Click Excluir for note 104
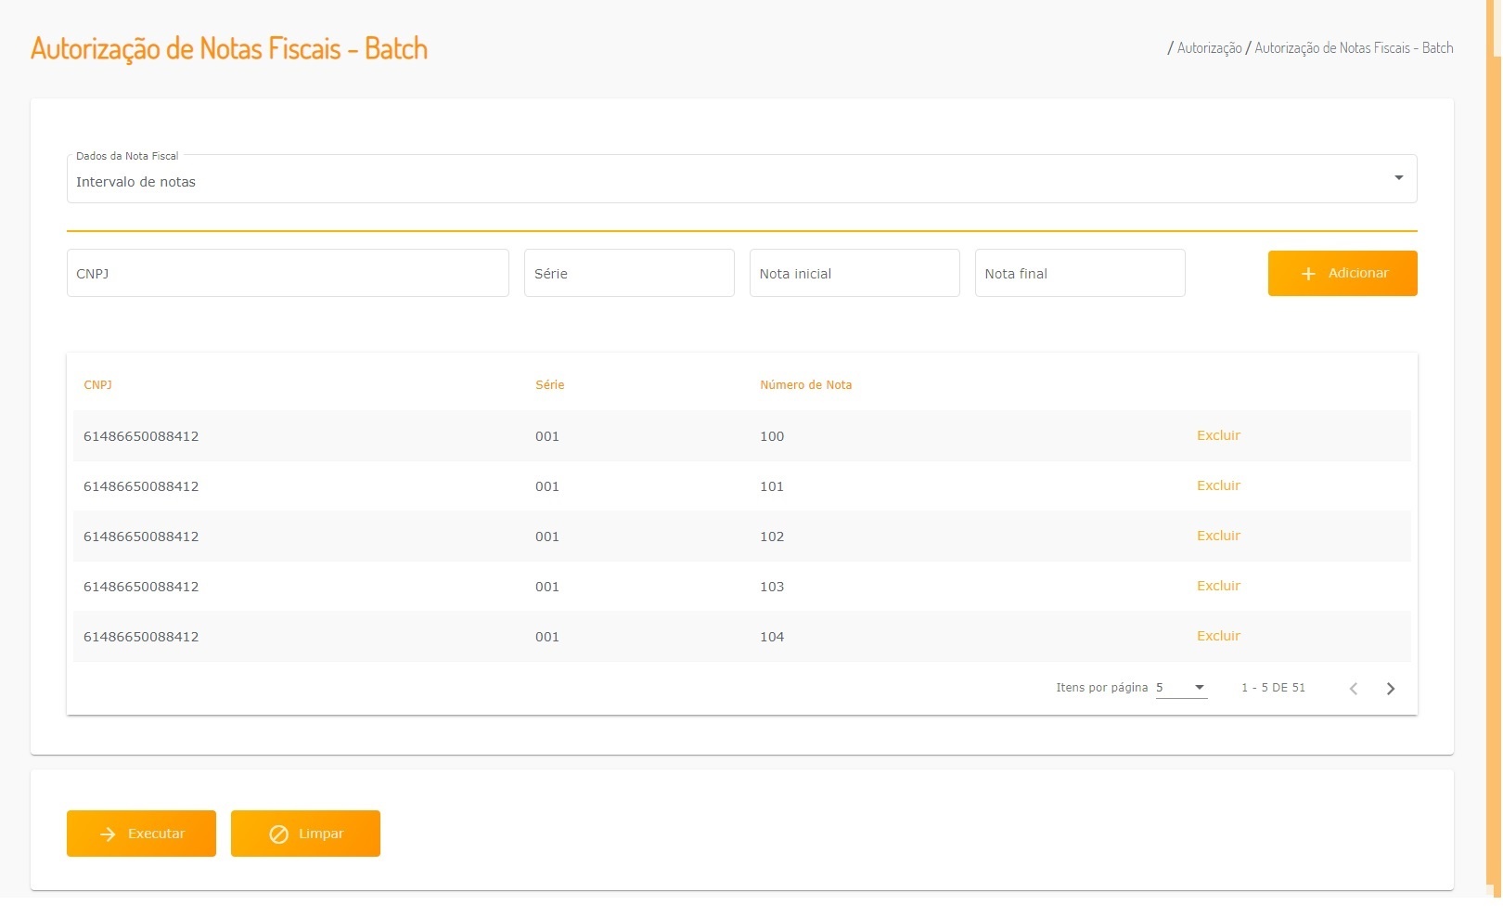 pyautogui.click(x=1218, y=636)
